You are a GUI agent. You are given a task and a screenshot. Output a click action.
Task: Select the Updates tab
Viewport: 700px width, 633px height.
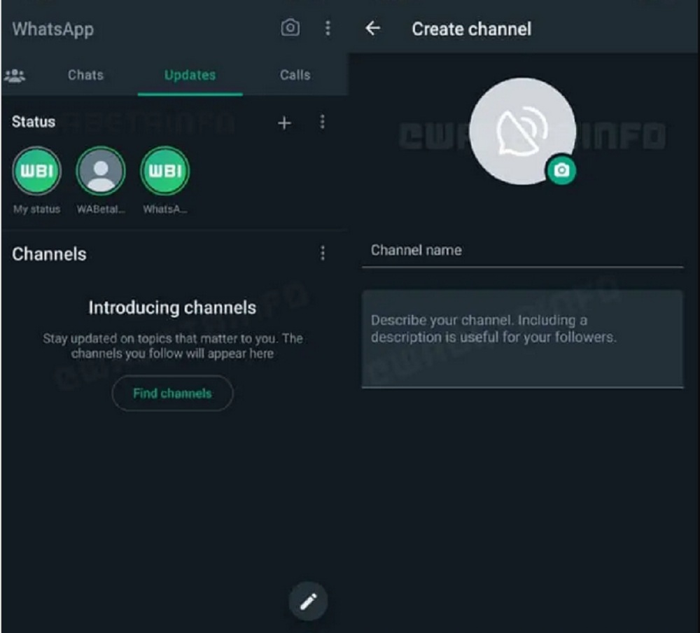point(190,75)
